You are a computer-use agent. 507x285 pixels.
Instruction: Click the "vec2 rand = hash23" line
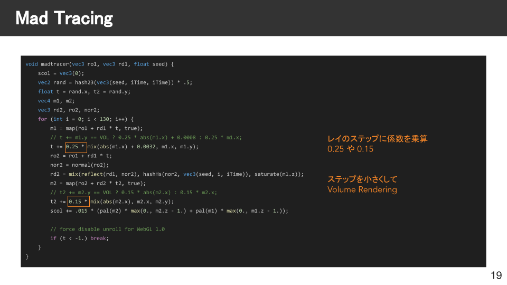[x=115, y=82]
